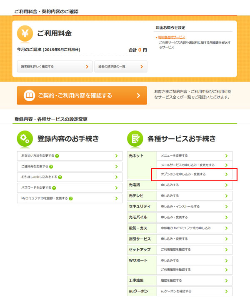Choose メールサービスの申し込み・変更をする
Screen dimensions: 250x300
click(x=195, y=165)
